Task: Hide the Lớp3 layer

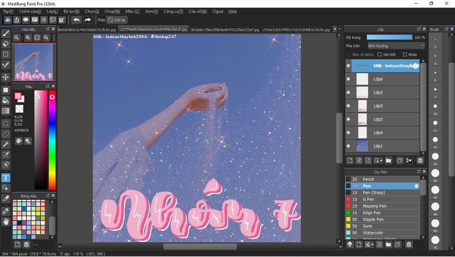Action: coord(348,119)
